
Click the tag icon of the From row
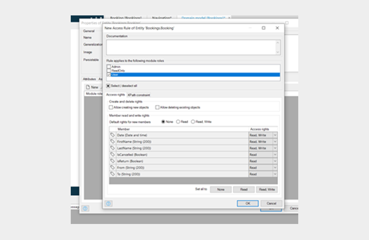click(x=113, y=167)
